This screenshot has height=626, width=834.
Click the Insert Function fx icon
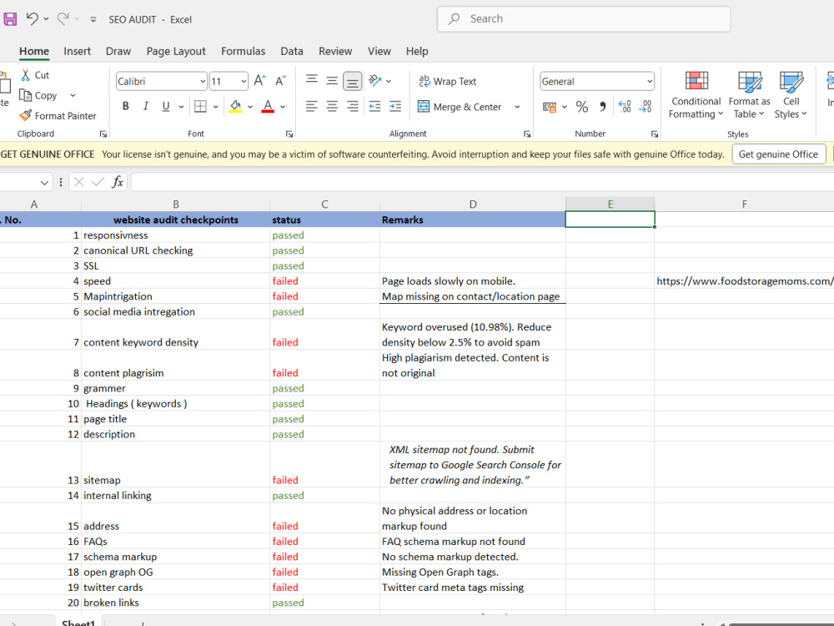pyautogui.click(x=118, y=182)
